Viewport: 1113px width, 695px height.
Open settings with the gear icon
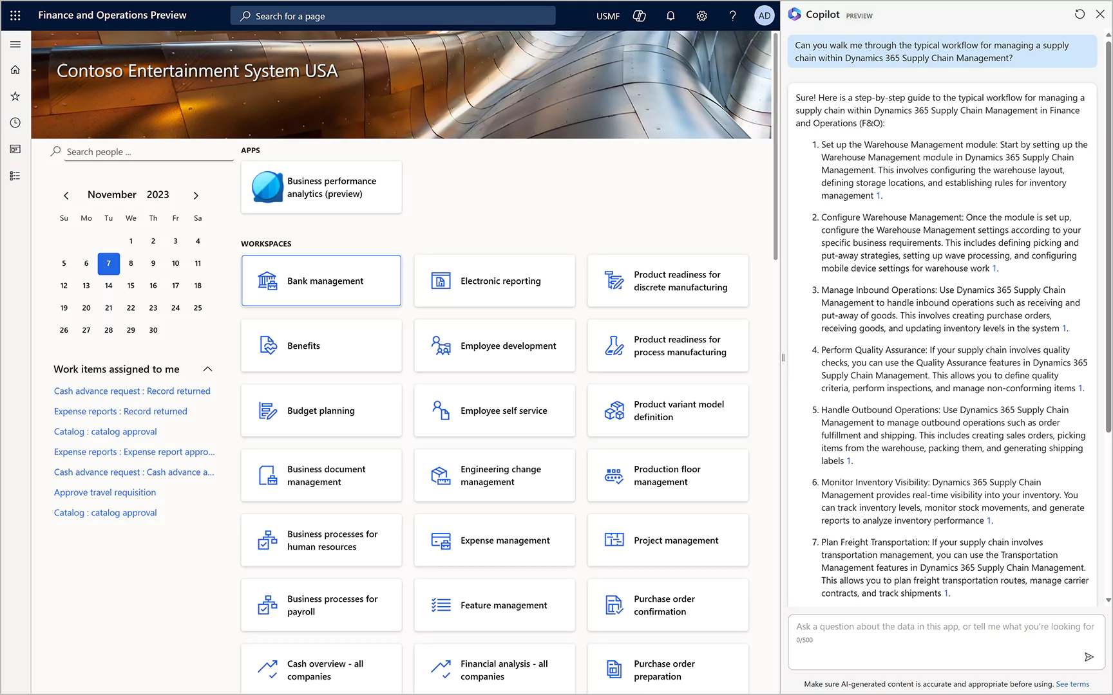pos(701,15)
